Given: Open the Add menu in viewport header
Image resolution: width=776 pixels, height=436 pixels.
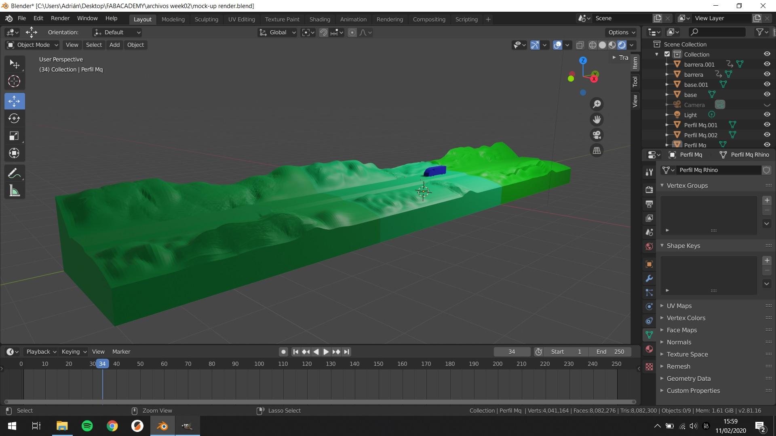Looking at the screenshot, I should pos(114,45).
